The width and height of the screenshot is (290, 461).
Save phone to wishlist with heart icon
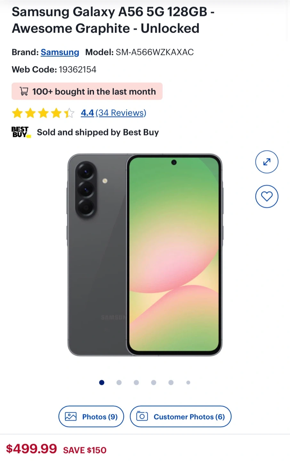tap(267, 196)
